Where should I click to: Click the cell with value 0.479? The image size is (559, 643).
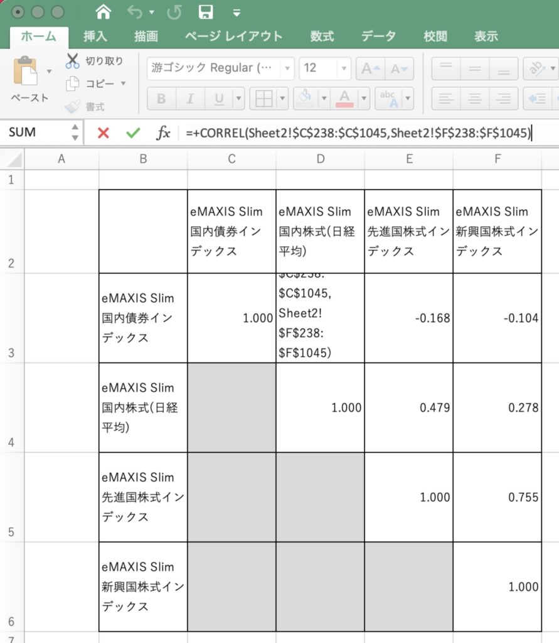408,408
